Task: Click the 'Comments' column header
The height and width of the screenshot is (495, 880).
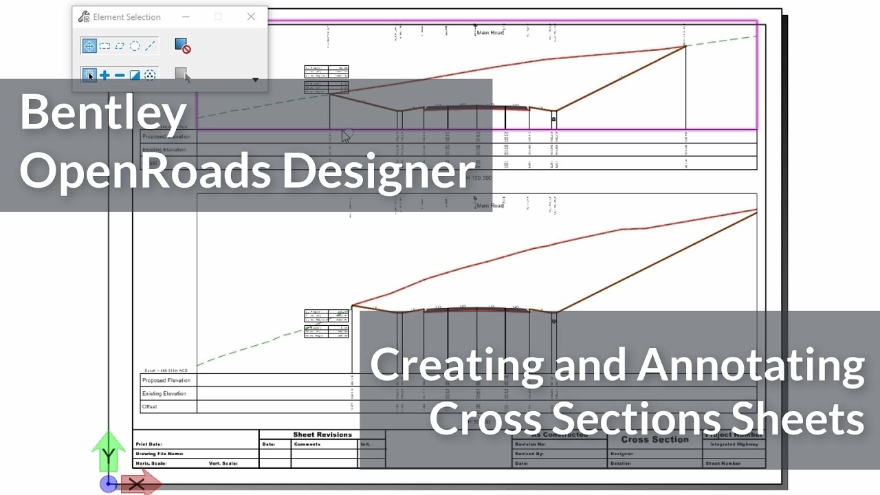Action: 307,445
